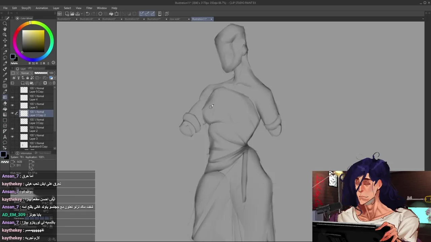Screen dimensions: 431x242
Task: Toggle Snap to Ruler in toolbar
Action: [142, 14]
